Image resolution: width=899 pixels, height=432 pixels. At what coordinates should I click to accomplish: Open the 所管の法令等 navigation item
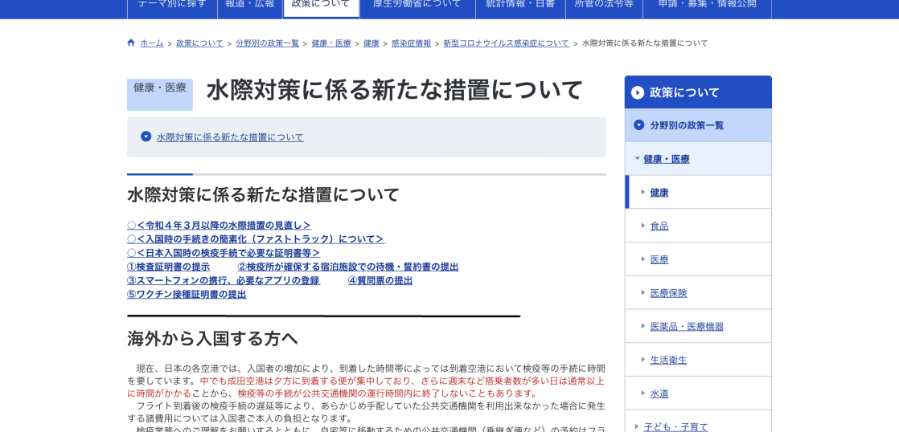click(x=603, y=4)
